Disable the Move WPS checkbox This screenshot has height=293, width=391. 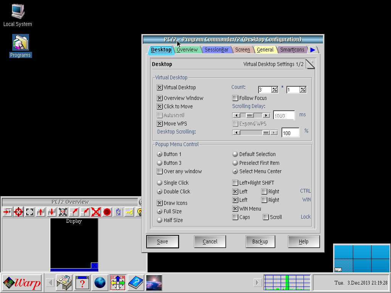click(160, 124)
